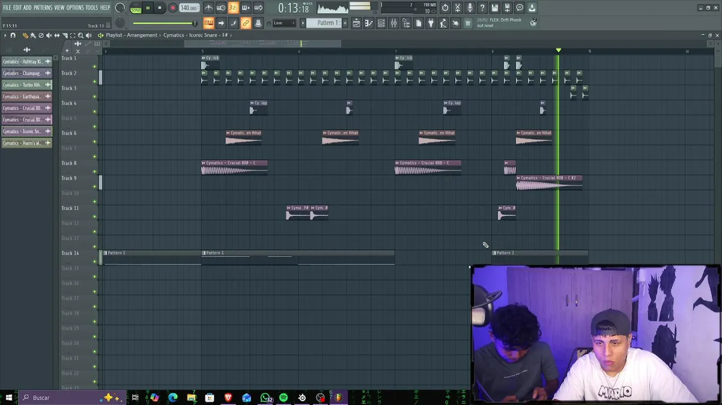Viewport: 722px width, 405px height.
Task: Open the EDIT menu
Action: 17,7
